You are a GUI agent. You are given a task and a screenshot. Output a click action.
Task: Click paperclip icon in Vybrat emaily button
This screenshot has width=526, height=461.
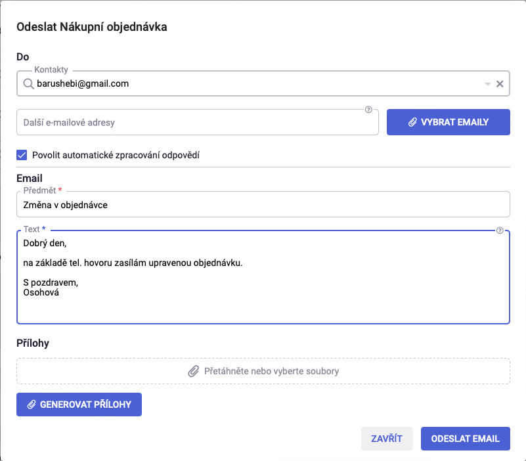click(412, 122)
